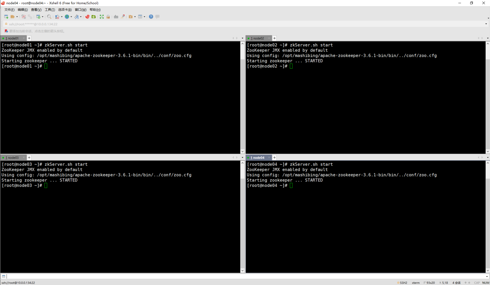Open the 帮助(H) menu
The width and height of the screenshot is (490, 285).
[95, 10]
